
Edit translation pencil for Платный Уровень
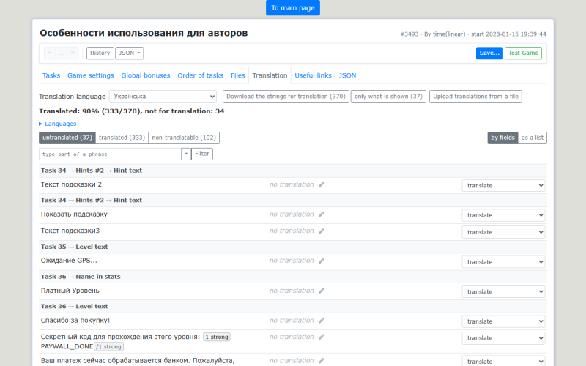click(322, 291)
